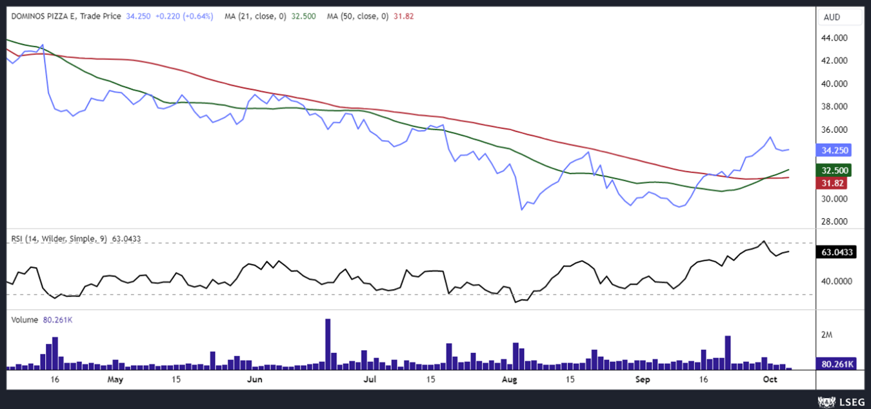Click the 30.000 price axis label

click(834, 199)
